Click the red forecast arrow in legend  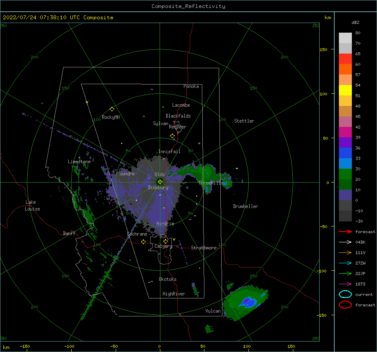point(345,231)
